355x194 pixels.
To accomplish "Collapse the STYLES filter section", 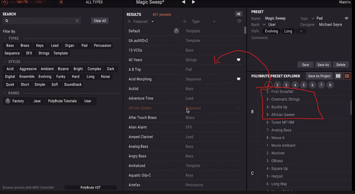I will pos(5,62).
